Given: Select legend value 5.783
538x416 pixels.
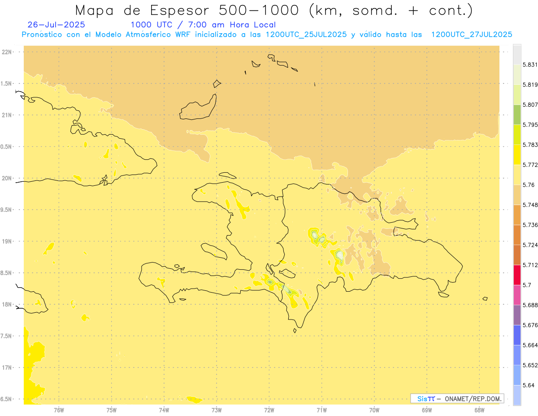Looking at the screenshot, I should [x=530, y=145].
